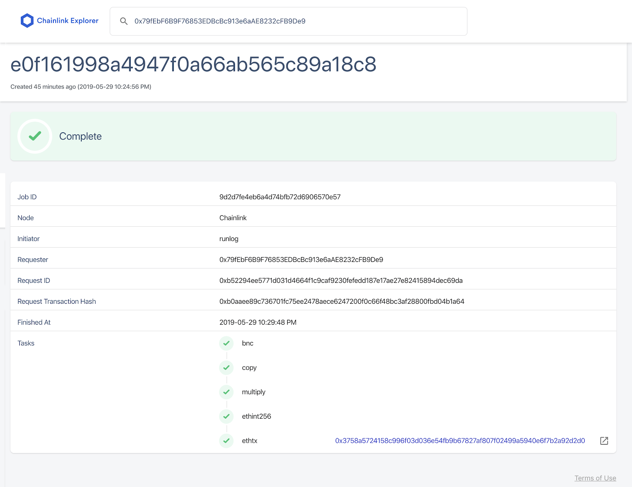Select the Complete status text
Viewport: 632px width, 487px height.
[x=81, y=136]
